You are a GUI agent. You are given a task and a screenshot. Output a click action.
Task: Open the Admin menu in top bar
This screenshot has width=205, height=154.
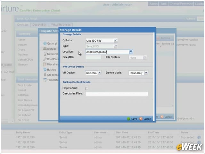click(153, 4)
